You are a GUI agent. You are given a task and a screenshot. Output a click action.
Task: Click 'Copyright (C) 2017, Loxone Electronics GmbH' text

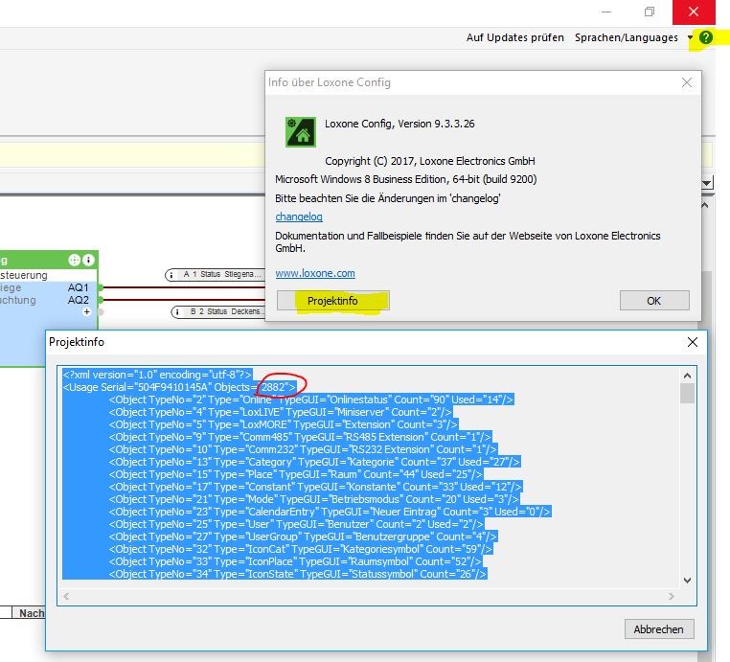[430, 161]
